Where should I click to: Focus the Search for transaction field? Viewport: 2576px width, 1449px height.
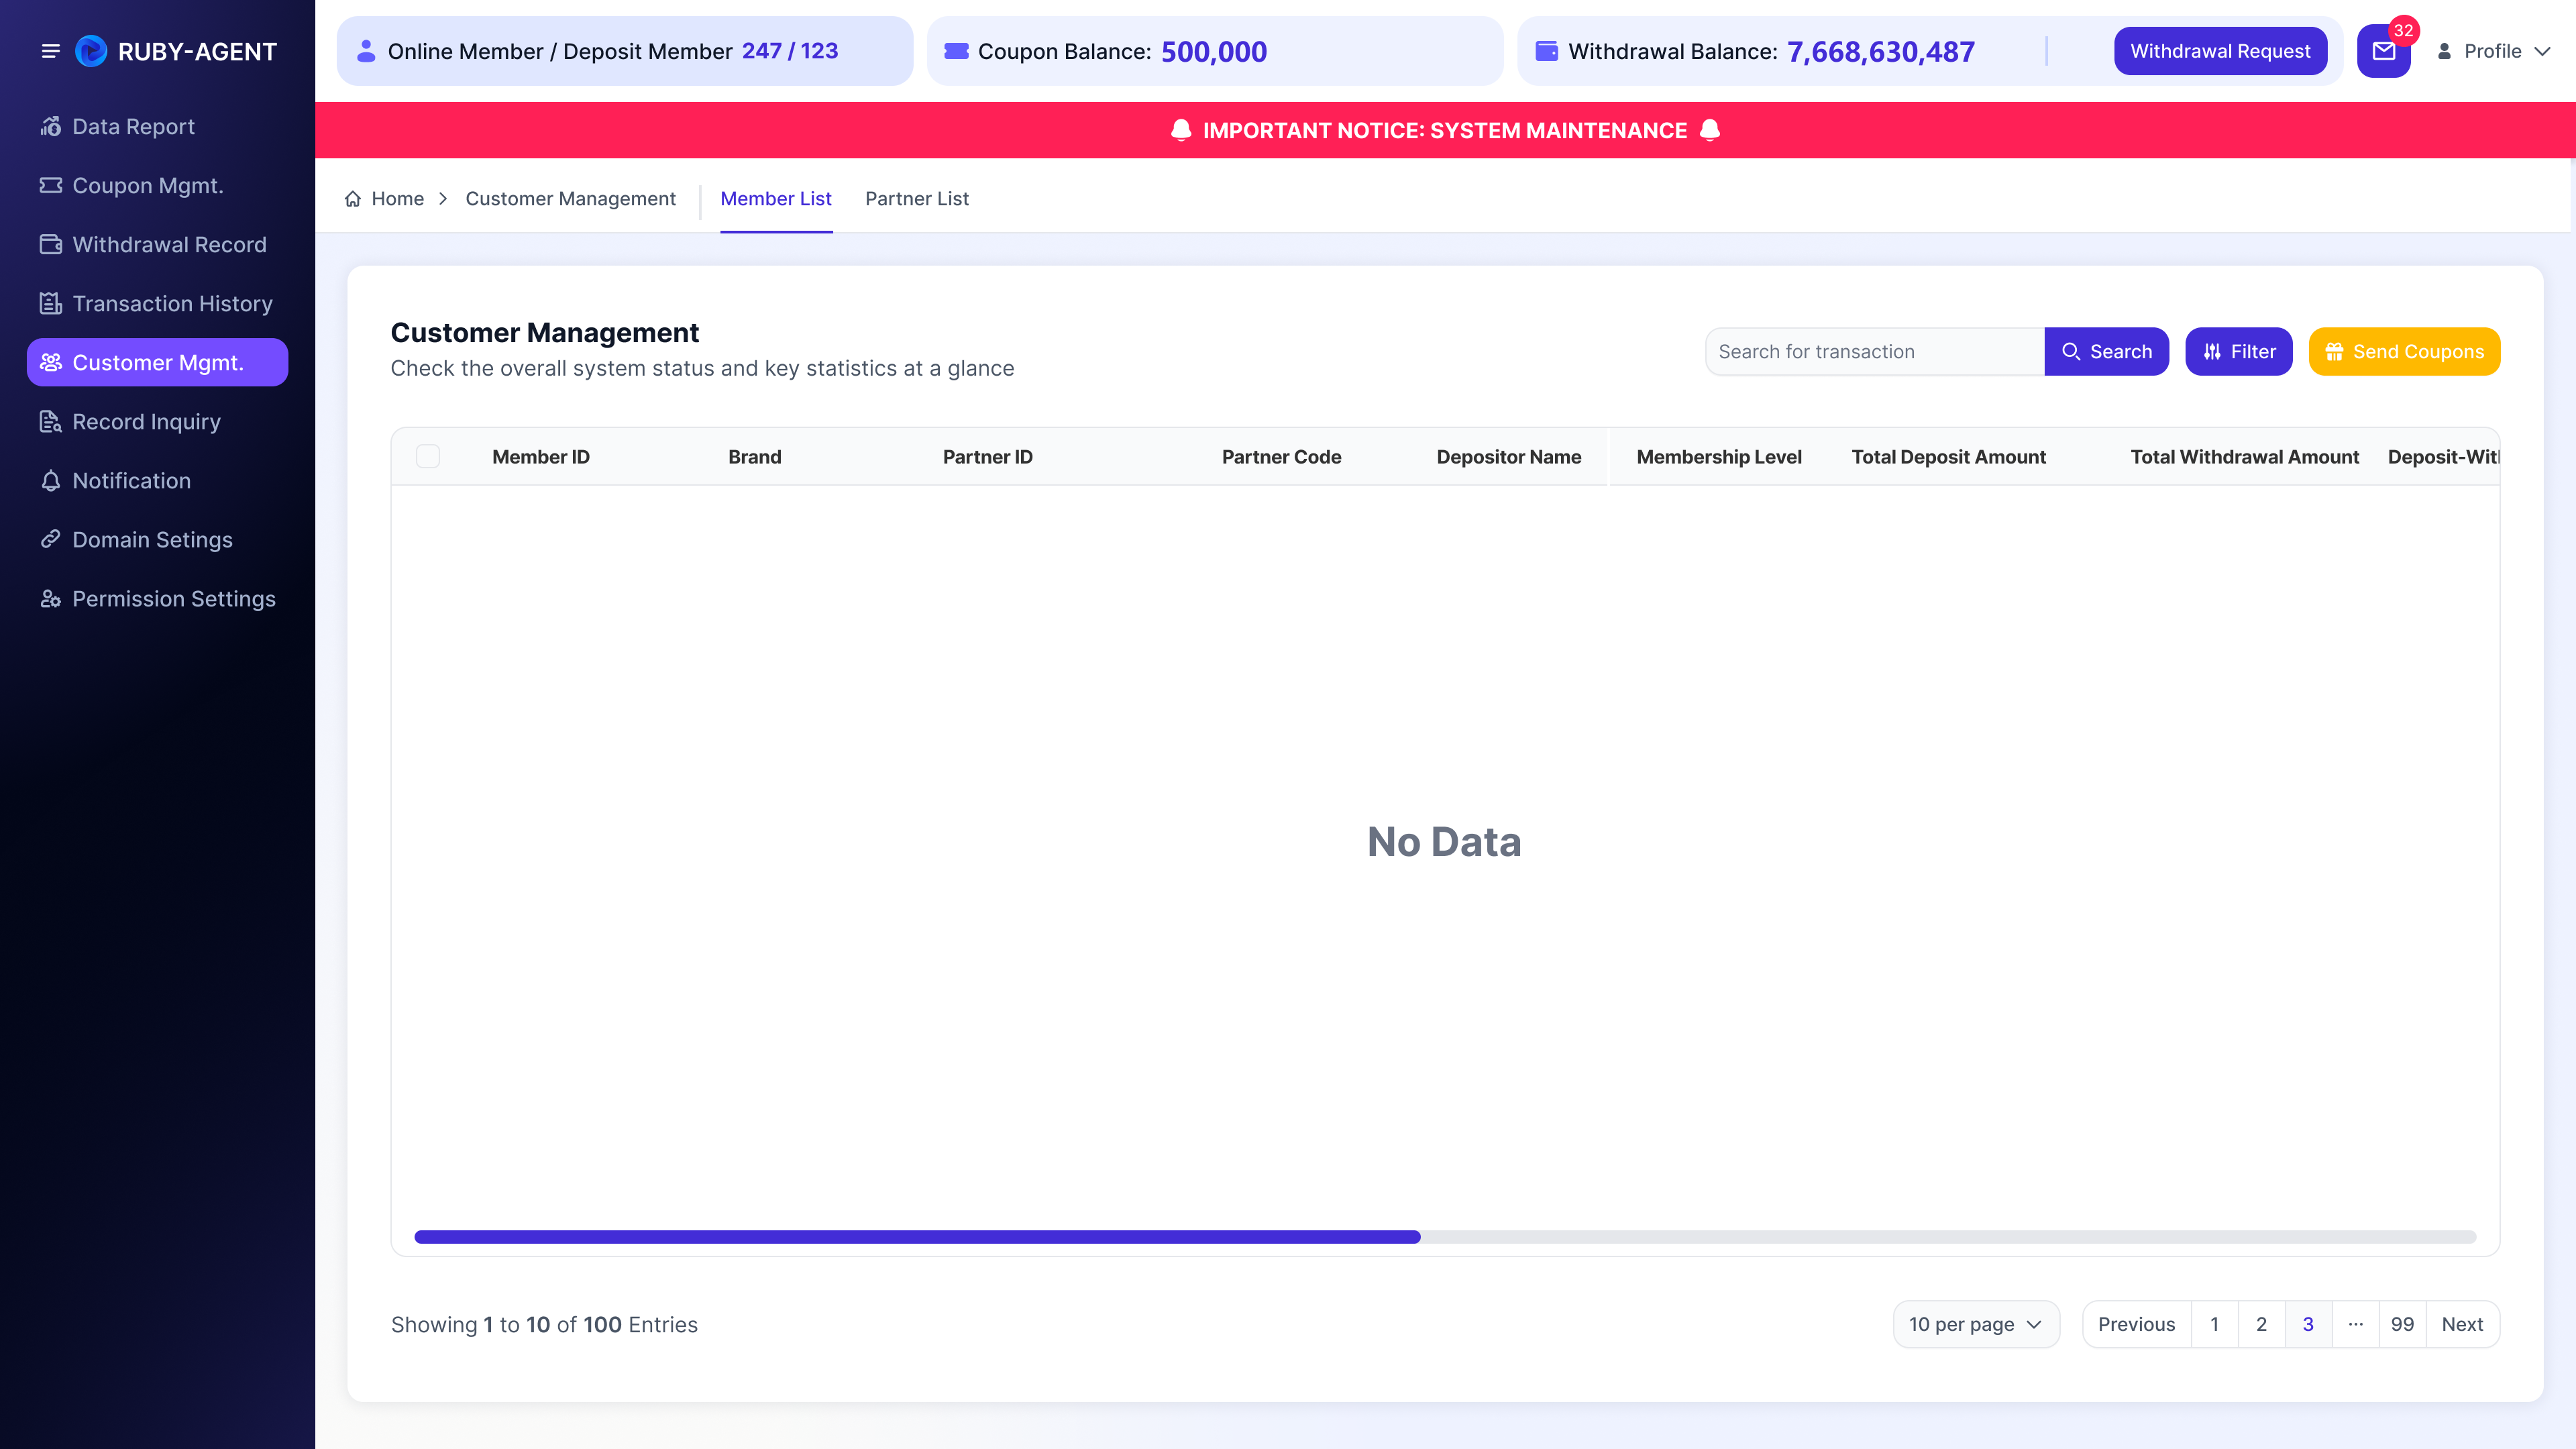point(1875,352)
